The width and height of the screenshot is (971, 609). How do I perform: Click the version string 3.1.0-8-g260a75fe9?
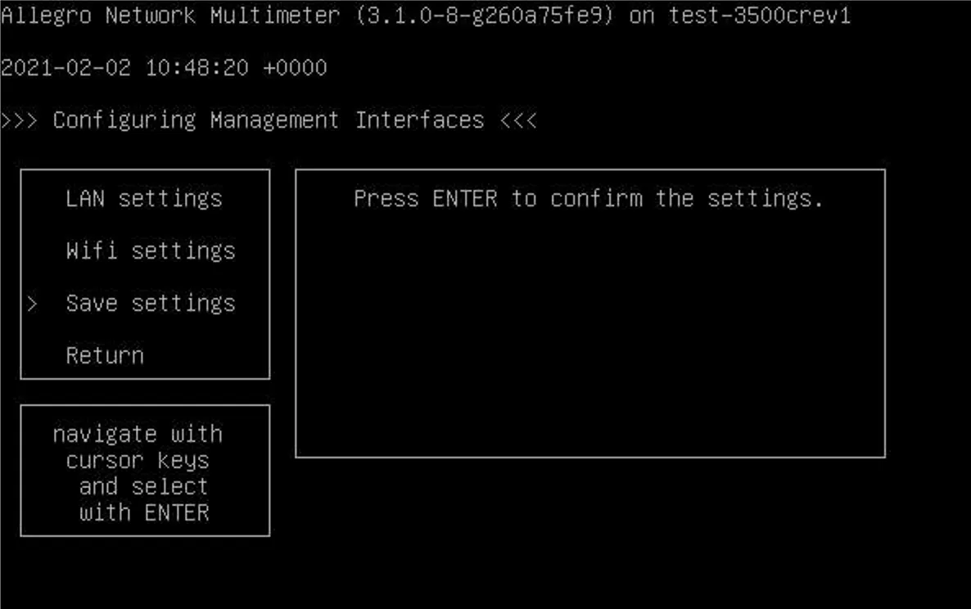484,16
